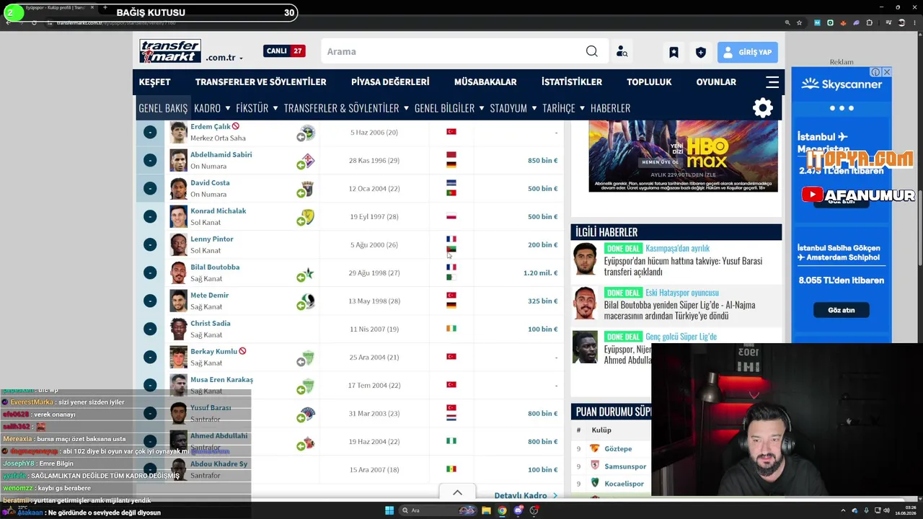Screen dimensions: 923x519
Task: Open the 1.20 mil. € market value link
Action: click(541, 273)
